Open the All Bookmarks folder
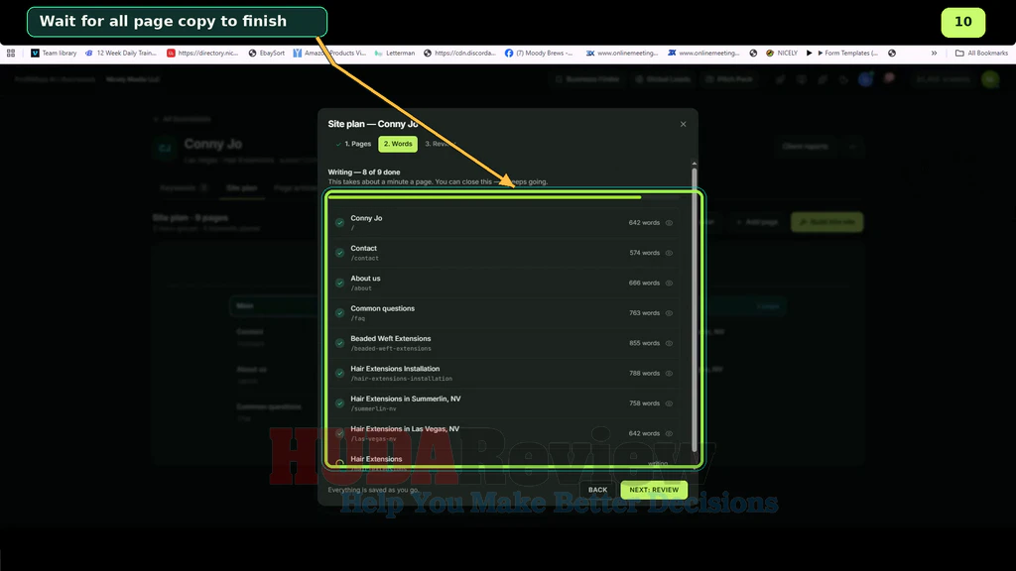This screenshot has width=1016, height=571. pyautogui.click(x=981, y=54)
